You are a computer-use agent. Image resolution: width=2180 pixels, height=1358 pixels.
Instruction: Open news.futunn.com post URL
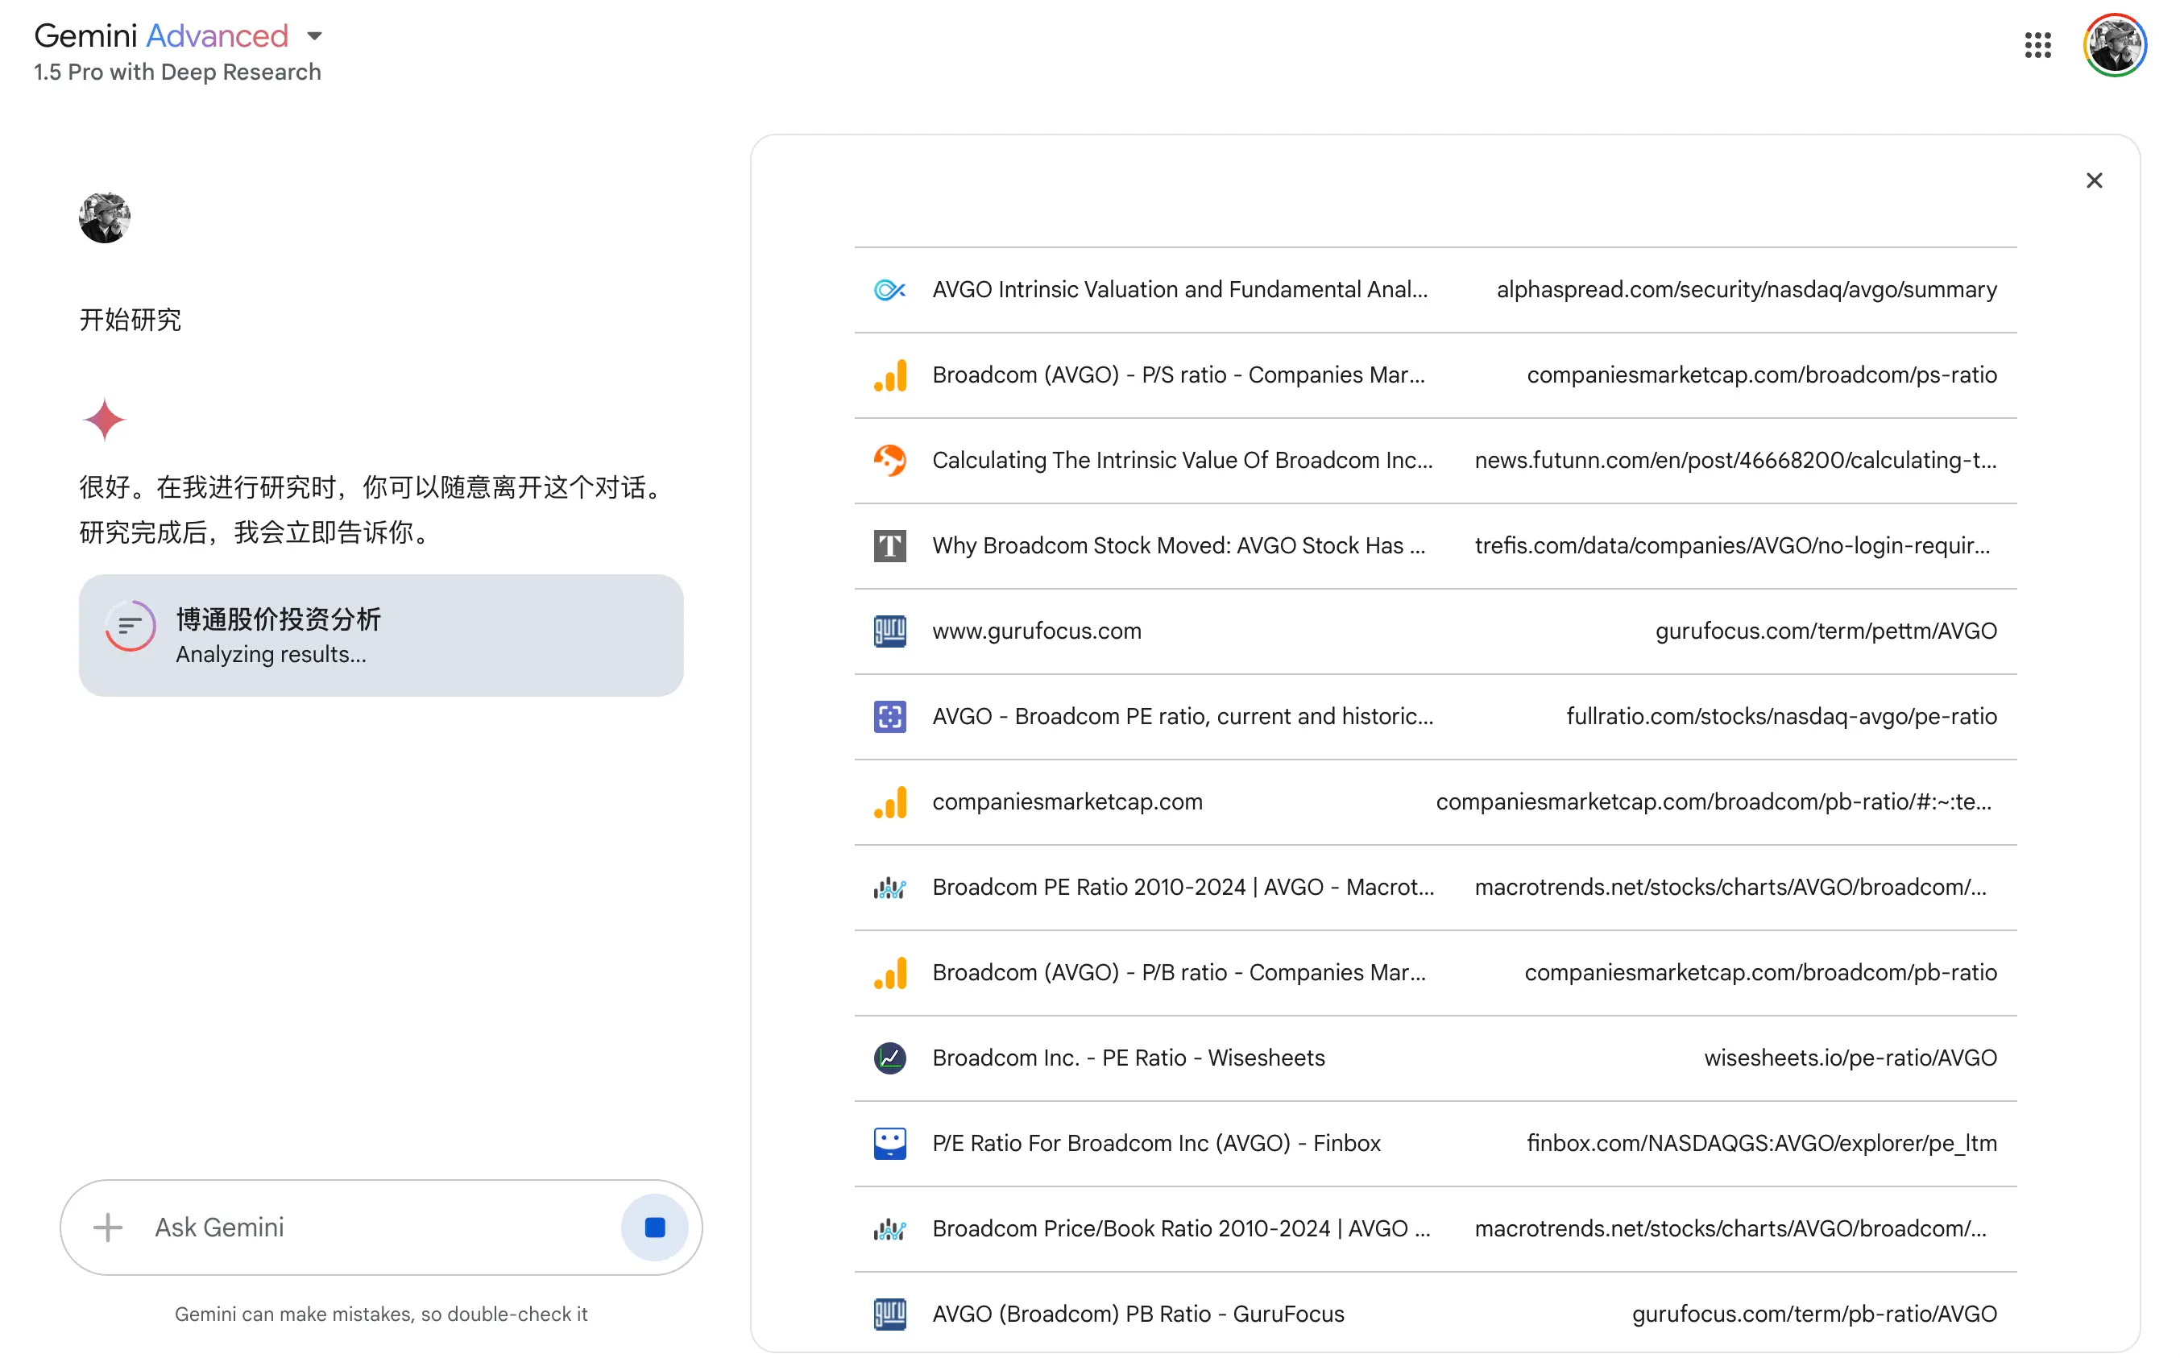1735,460
